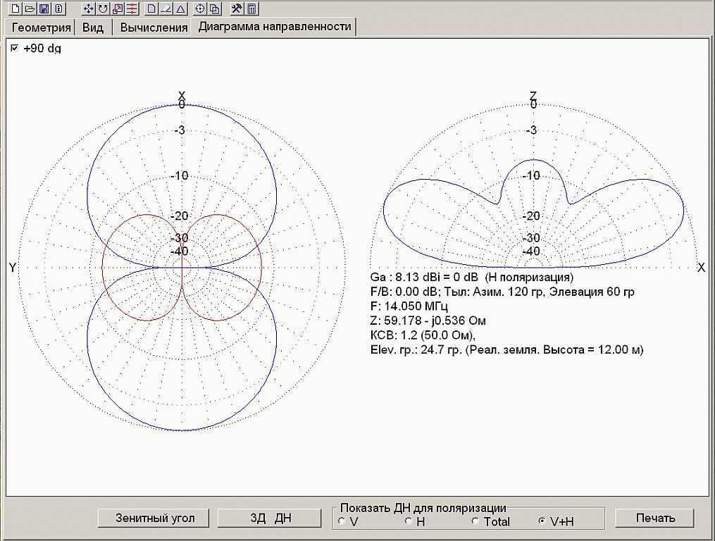
Task: Click the Печать button
Action: tap(655, 518)
